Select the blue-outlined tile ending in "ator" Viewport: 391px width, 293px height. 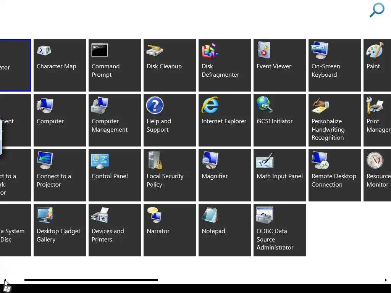click(x=15, y=65)
